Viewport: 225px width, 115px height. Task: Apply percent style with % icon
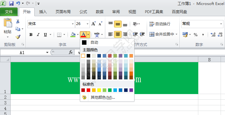point(195,34)
